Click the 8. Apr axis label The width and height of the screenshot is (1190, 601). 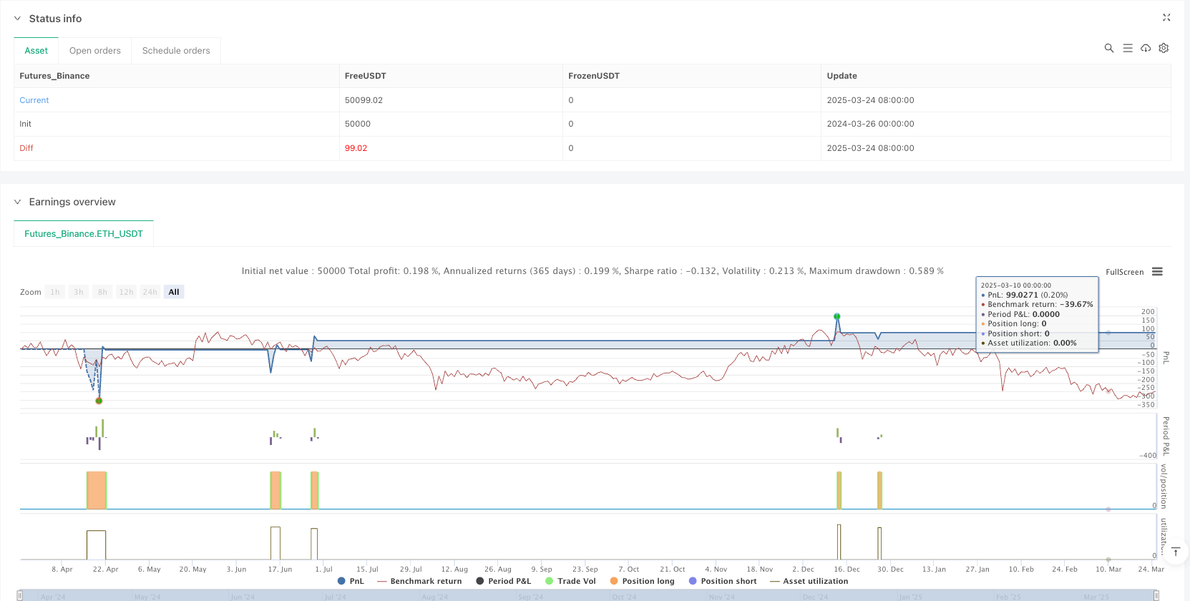coord(62,570)
